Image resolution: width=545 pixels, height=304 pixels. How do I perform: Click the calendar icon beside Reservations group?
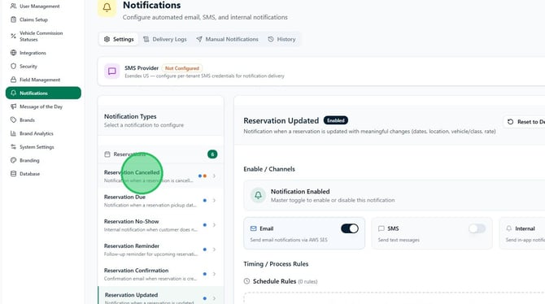(107, 154)
